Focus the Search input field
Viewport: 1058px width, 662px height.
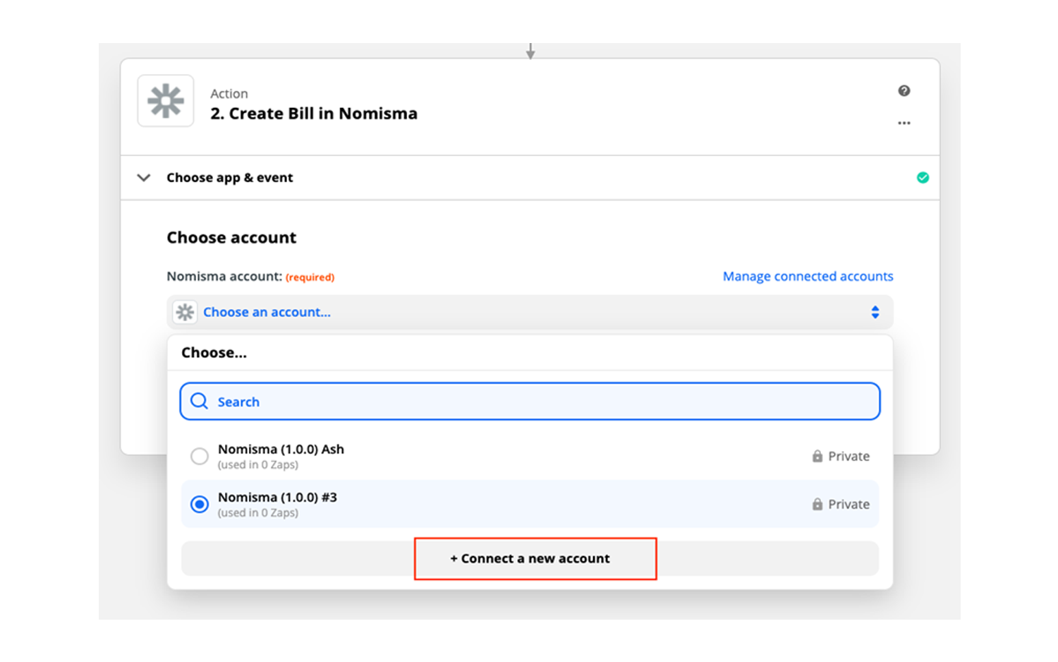pos(530,402)
